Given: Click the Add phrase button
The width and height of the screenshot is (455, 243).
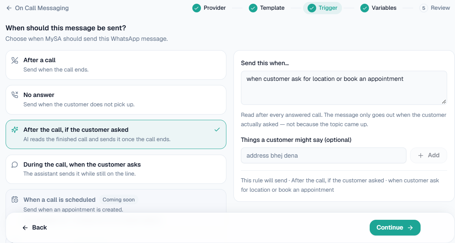Looking at the screenshot, I should 429,155.
